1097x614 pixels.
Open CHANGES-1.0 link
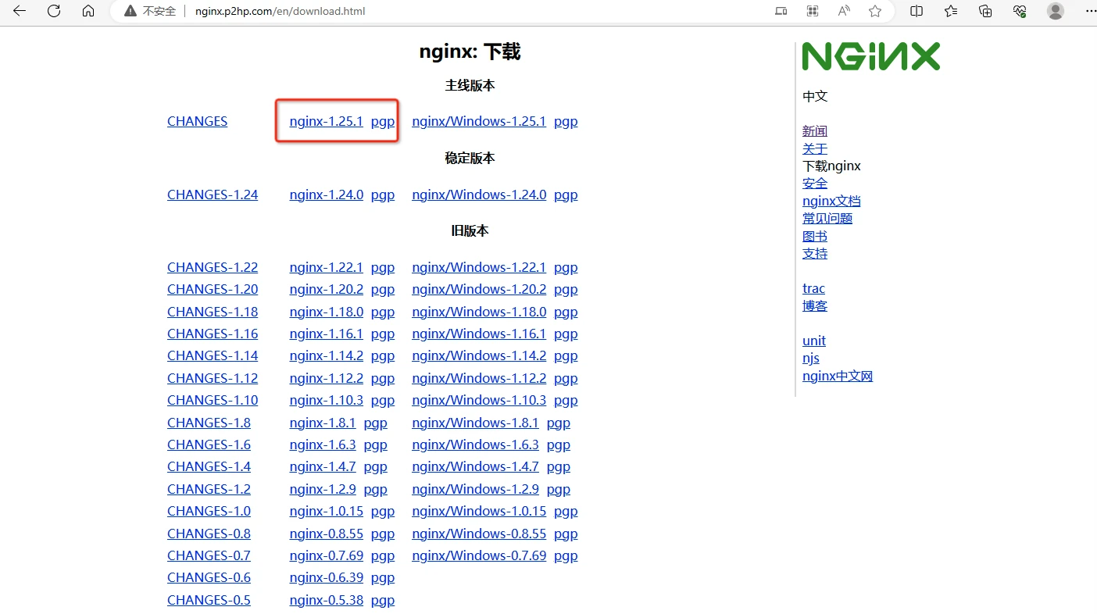(x=209, y=511)
